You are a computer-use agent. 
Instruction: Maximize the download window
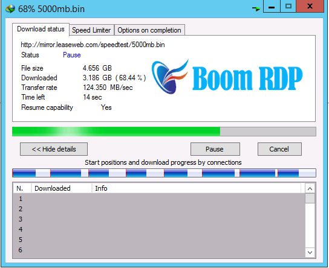(x=288, y=6)
